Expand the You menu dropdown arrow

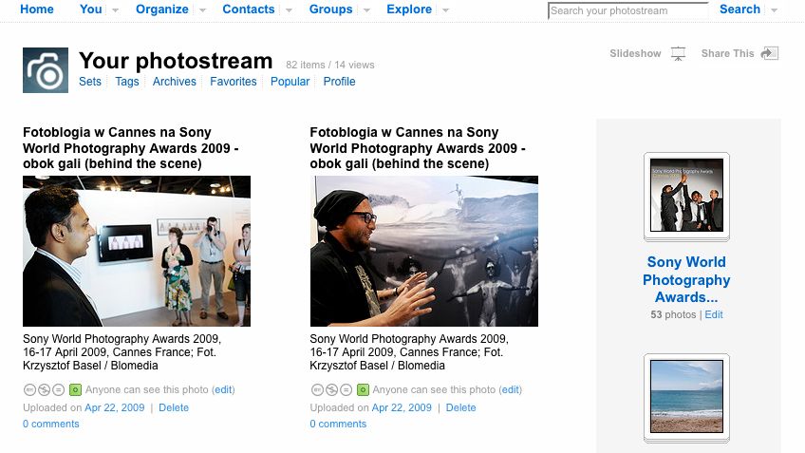[115, 9]
